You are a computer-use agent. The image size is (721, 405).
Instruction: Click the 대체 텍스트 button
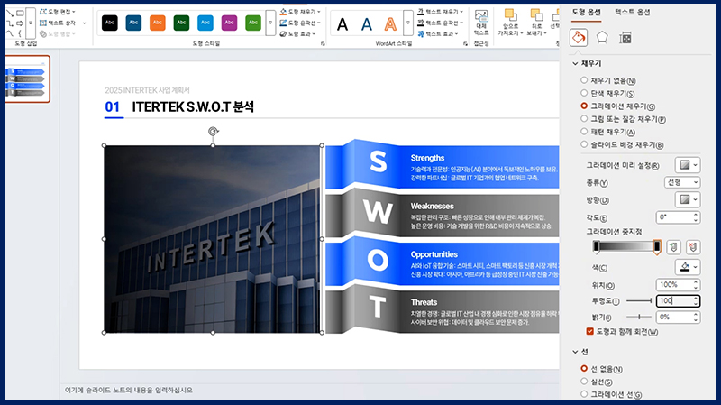click(x=481, y=23)
